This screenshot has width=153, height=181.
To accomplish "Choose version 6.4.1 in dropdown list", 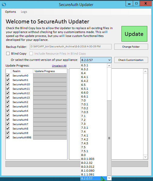I will coord(94,77).
